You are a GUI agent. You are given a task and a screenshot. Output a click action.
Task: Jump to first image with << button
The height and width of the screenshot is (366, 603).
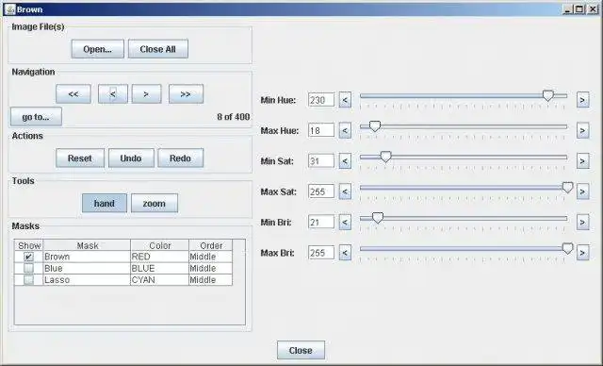pyautogui.click(x=73, y=94)
